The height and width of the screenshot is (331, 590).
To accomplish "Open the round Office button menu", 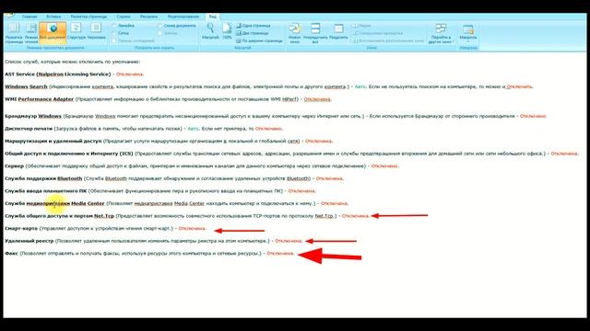I will (x=9, y=15).
